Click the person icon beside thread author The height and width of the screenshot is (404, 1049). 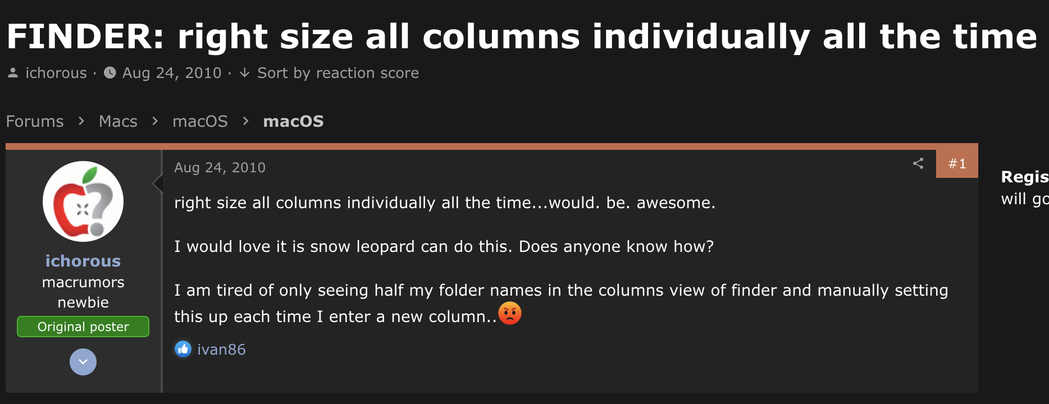point(13,73)
